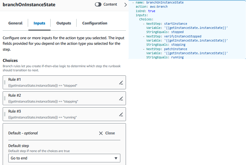Viewport: 246px width, 165px height.
Task: Select the Rule #1 stopped condition card
Action: click(59, 82)
